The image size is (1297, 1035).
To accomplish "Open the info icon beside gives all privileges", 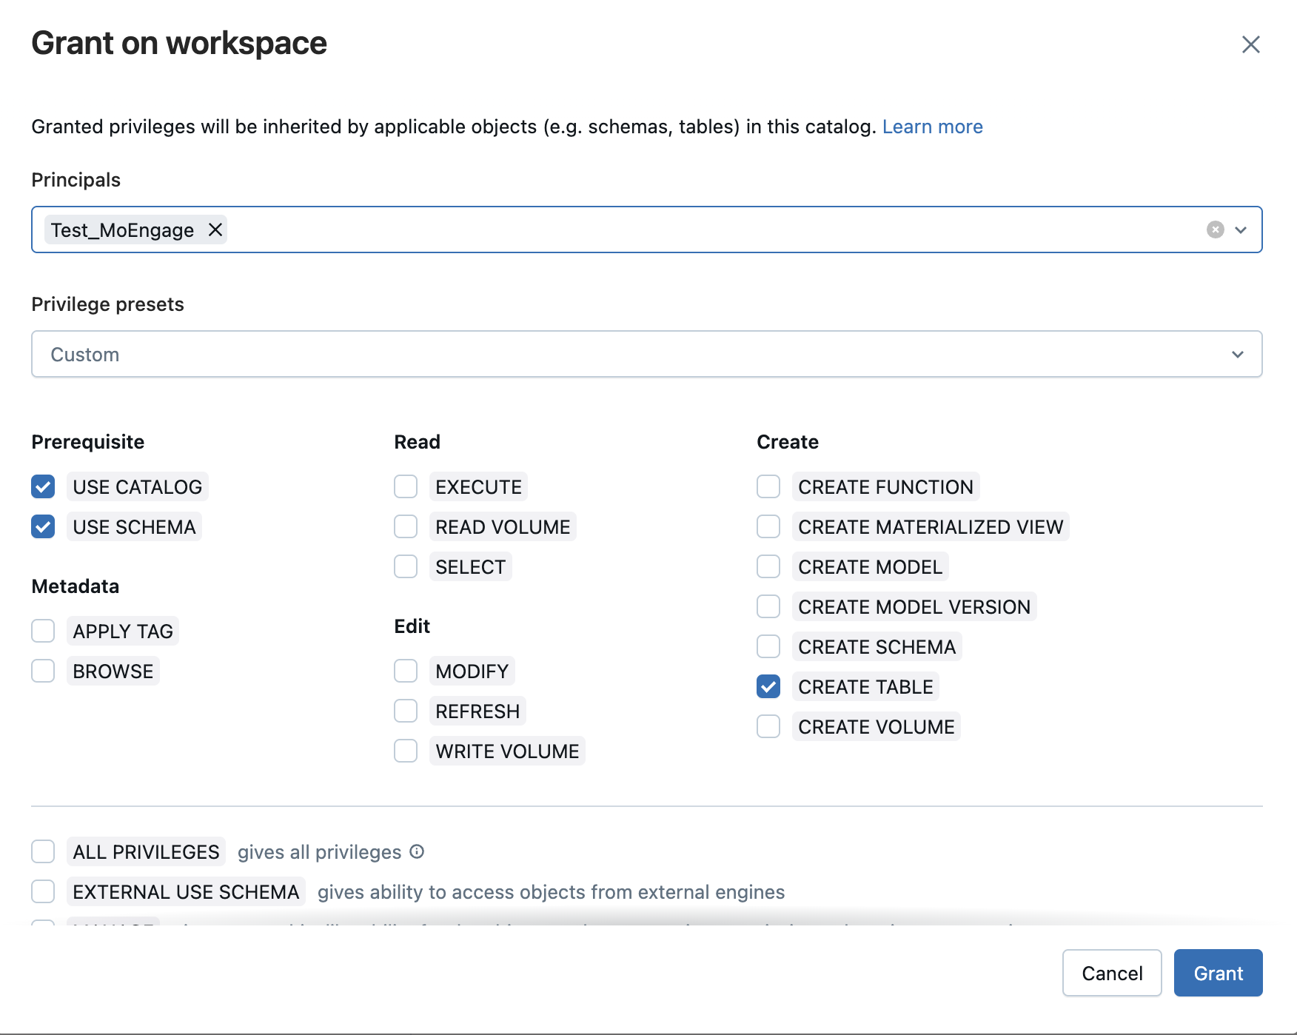I will (x=417, y=851).
